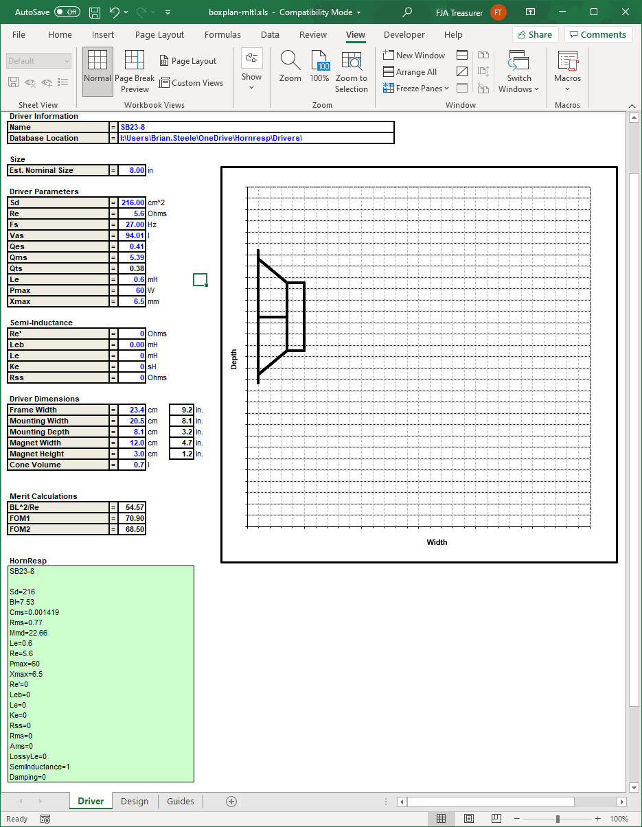Click the Redo arrow icon

[142, 12]
